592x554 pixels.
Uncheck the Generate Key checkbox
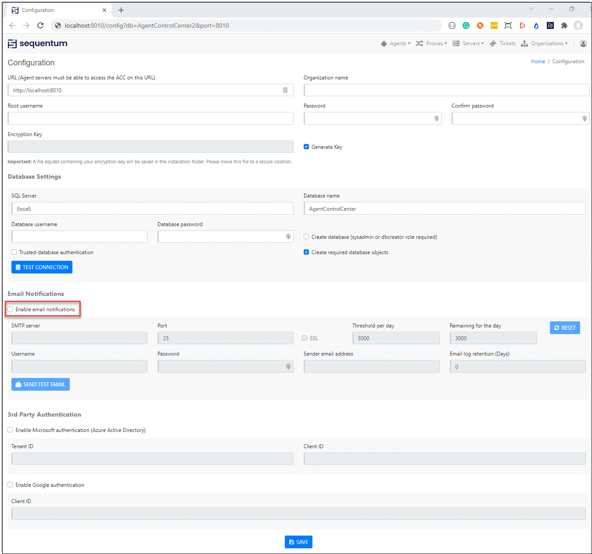pos(306,147)
